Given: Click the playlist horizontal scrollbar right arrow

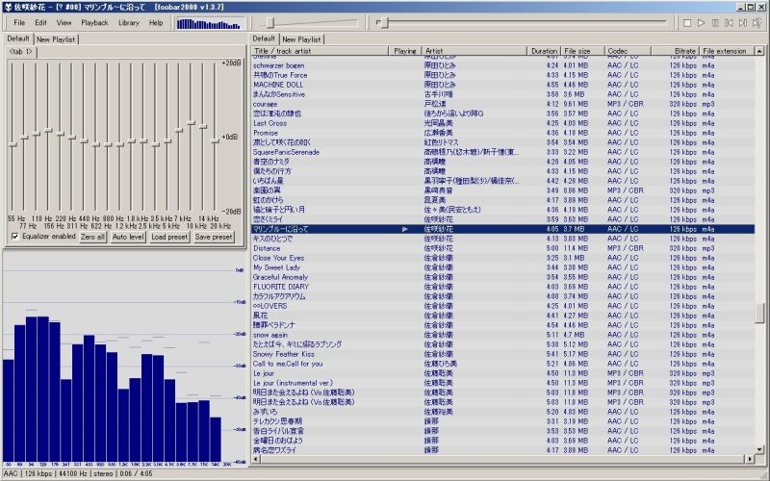Looking at the screenshot, I should tap(750, 459).
